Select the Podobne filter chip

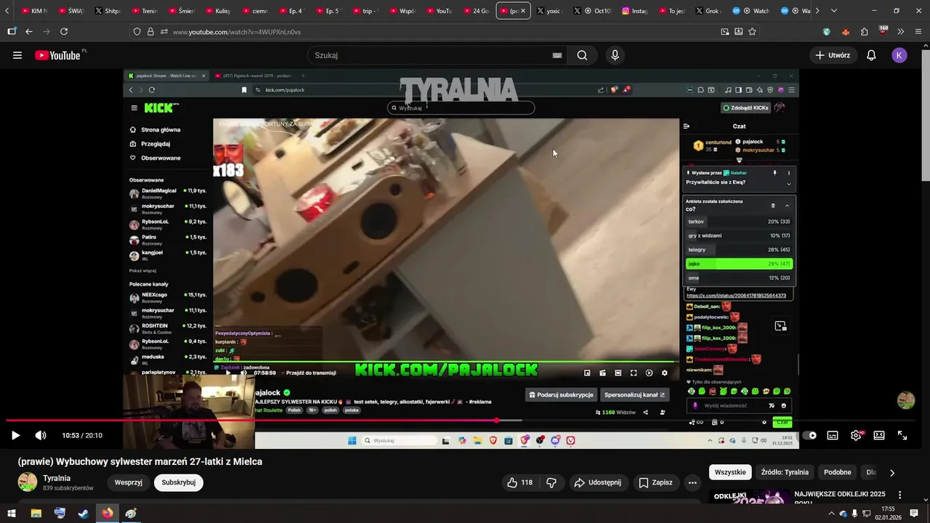[x=837, y=472]
